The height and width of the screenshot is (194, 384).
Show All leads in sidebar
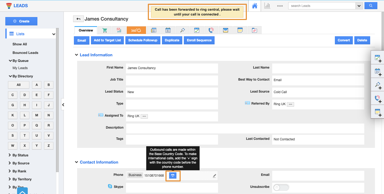[x=20, y=44]
